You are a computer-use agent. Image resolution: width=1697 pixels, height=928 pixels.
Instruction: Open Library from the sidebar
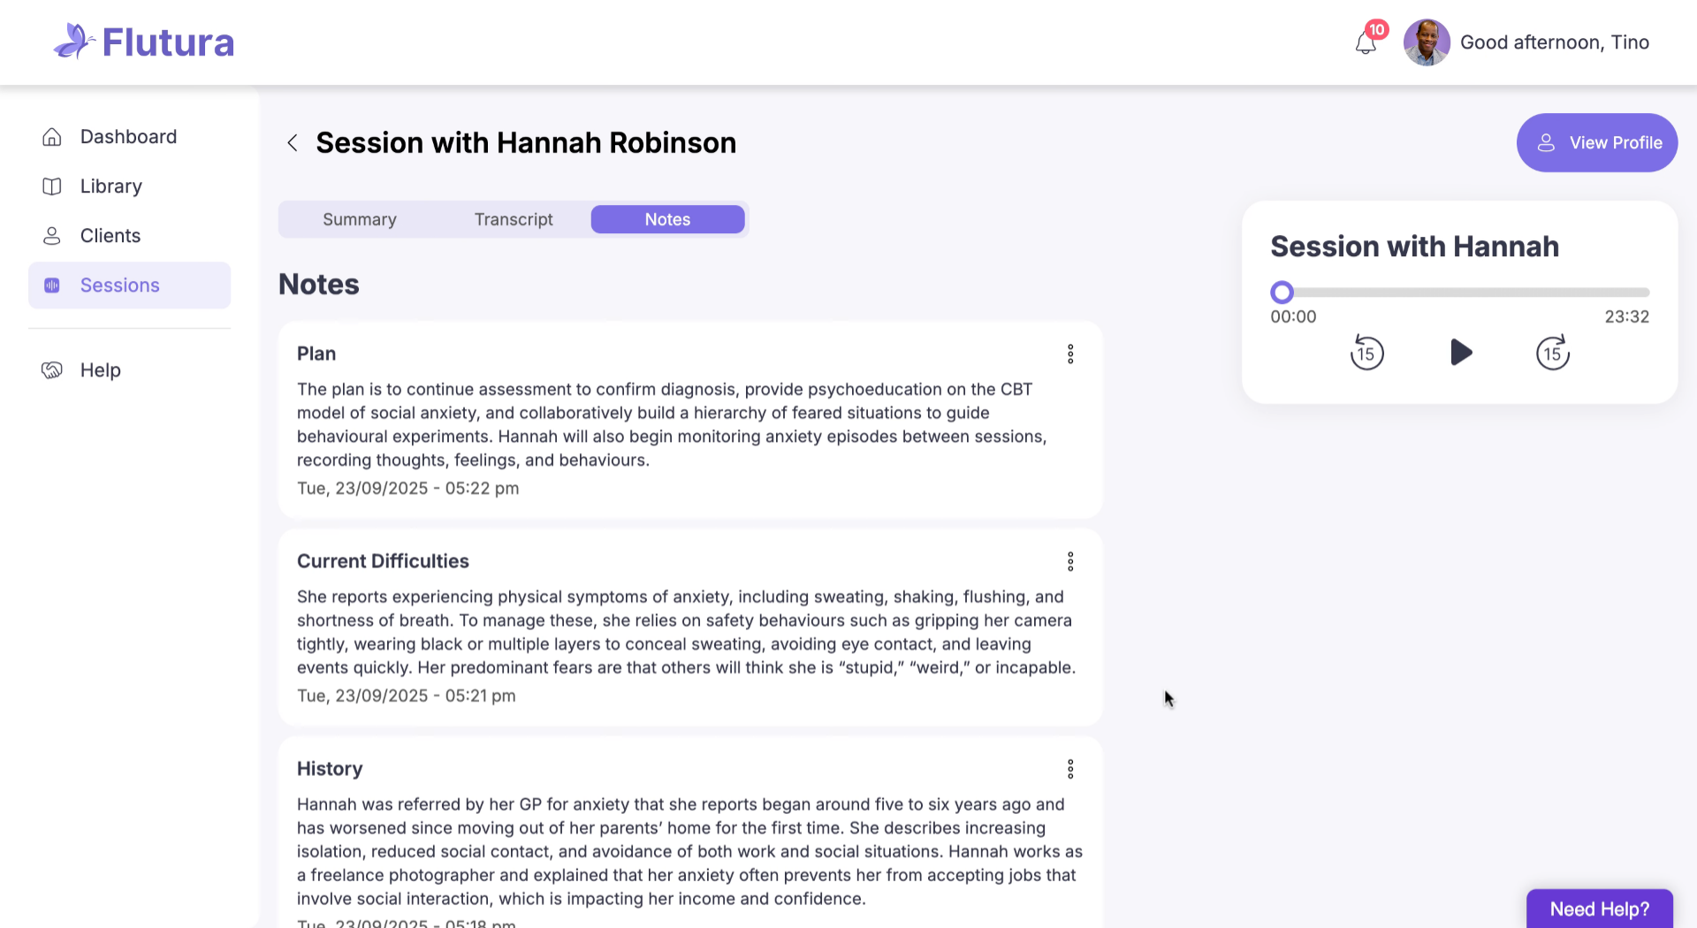110,186
